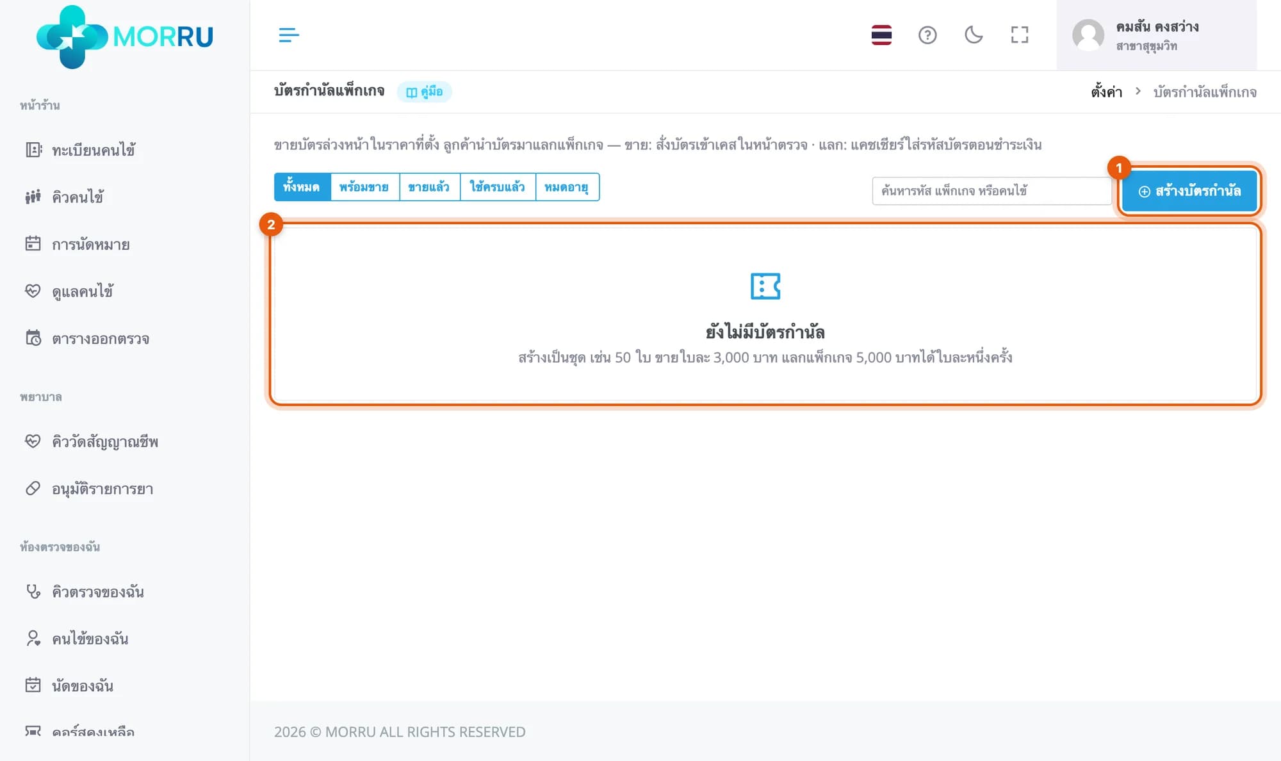Select the ใช้ครบแล้ว filter tab
Viewport: 1281px width, 761px height.
pyautogui.click(x=497, y=187)
